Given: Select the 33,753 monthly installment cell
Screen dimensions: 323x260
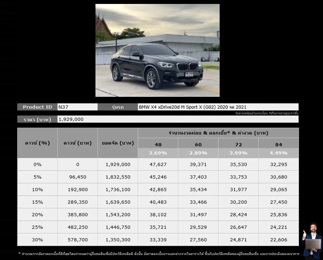Looking at the screenshot, I should click(x=238, y=177).
